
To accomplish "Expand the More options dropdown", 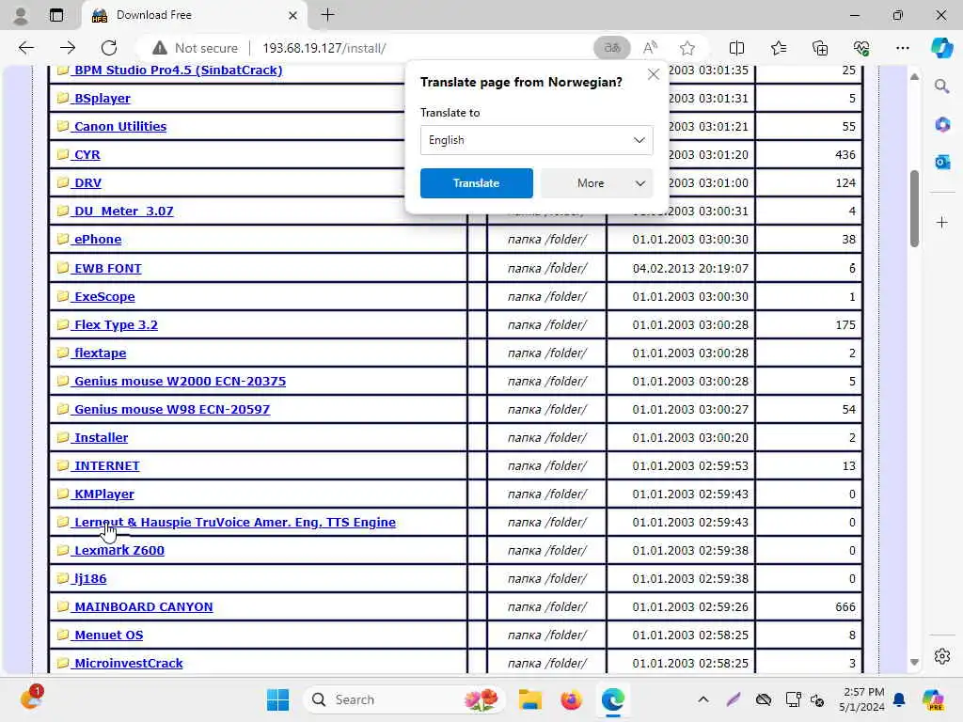I will [x=596, y=183].
